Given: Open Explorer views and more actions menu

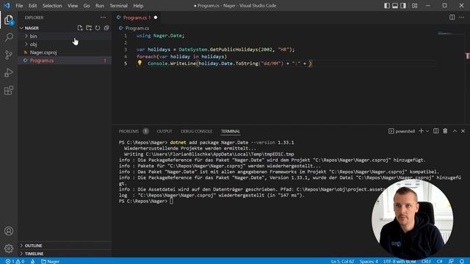Looking at the screenshot, I should 103,18.
